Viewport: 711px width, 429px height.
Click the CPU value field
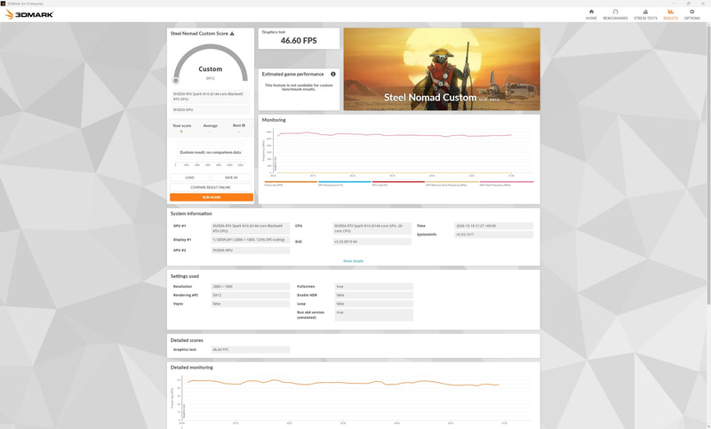[371, 228]
